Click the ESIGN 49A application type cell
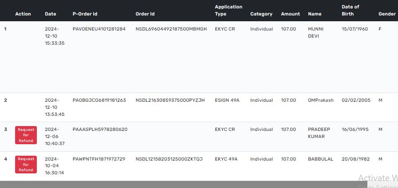This screenshot has height=188, width=398. click(x=227, y=100)
